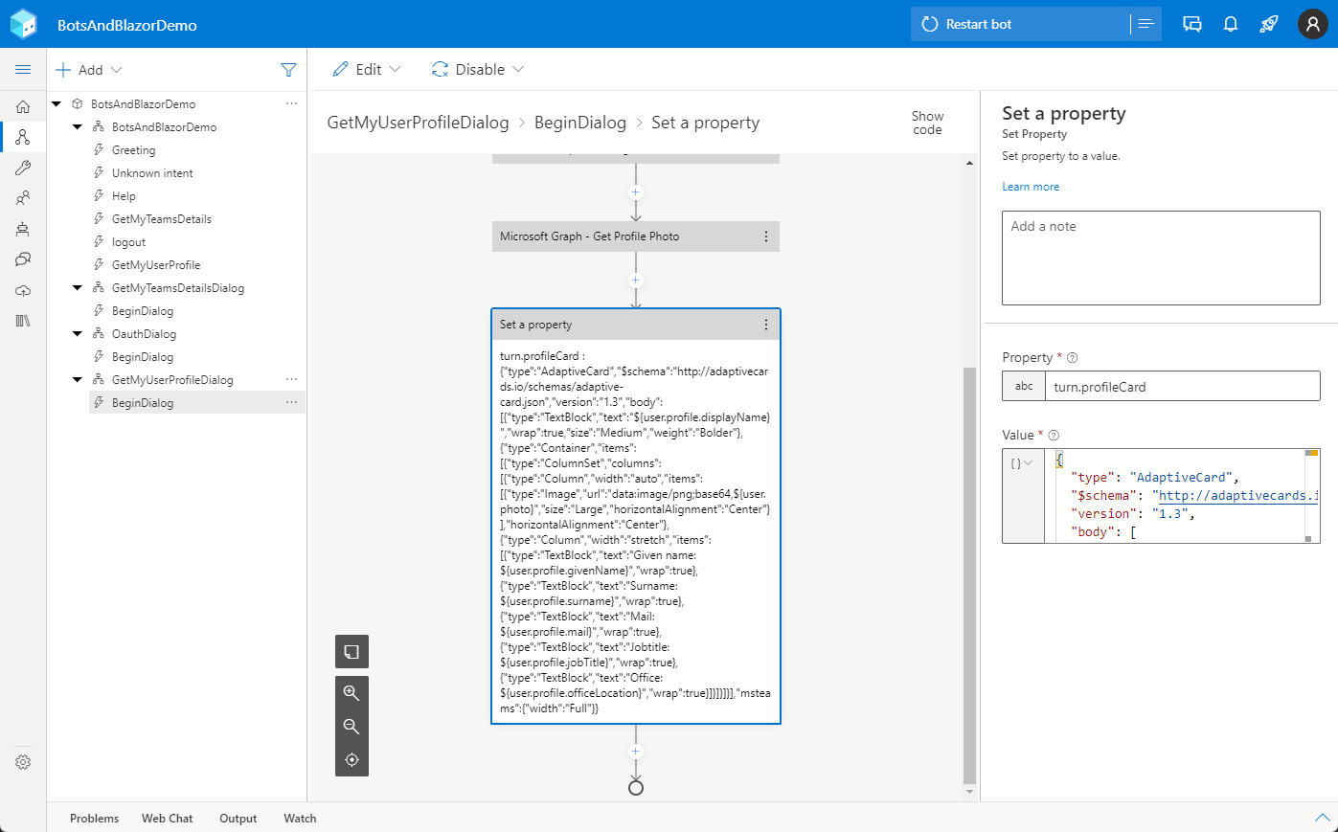Collapse the root BotsAndBlazorDemo tree node
Viewport: 1338px width, 832px height.
pyautogui.click(x=57, y=103)
